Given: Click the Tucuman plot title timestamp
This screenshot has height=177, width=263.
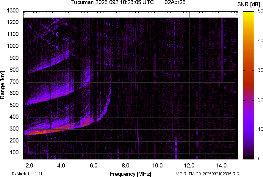Looking at the screenshot, I should point(112,3).
